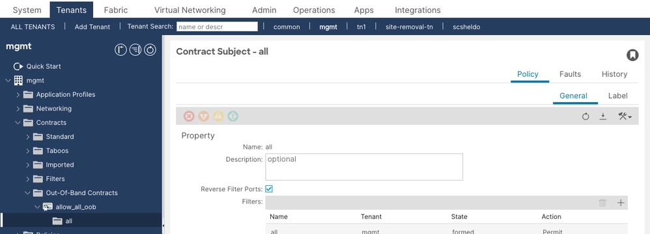Open the Virtual Networking tab
Viewport: 650px width, 234px height.
pyautogui.click(x=190, y=10)
